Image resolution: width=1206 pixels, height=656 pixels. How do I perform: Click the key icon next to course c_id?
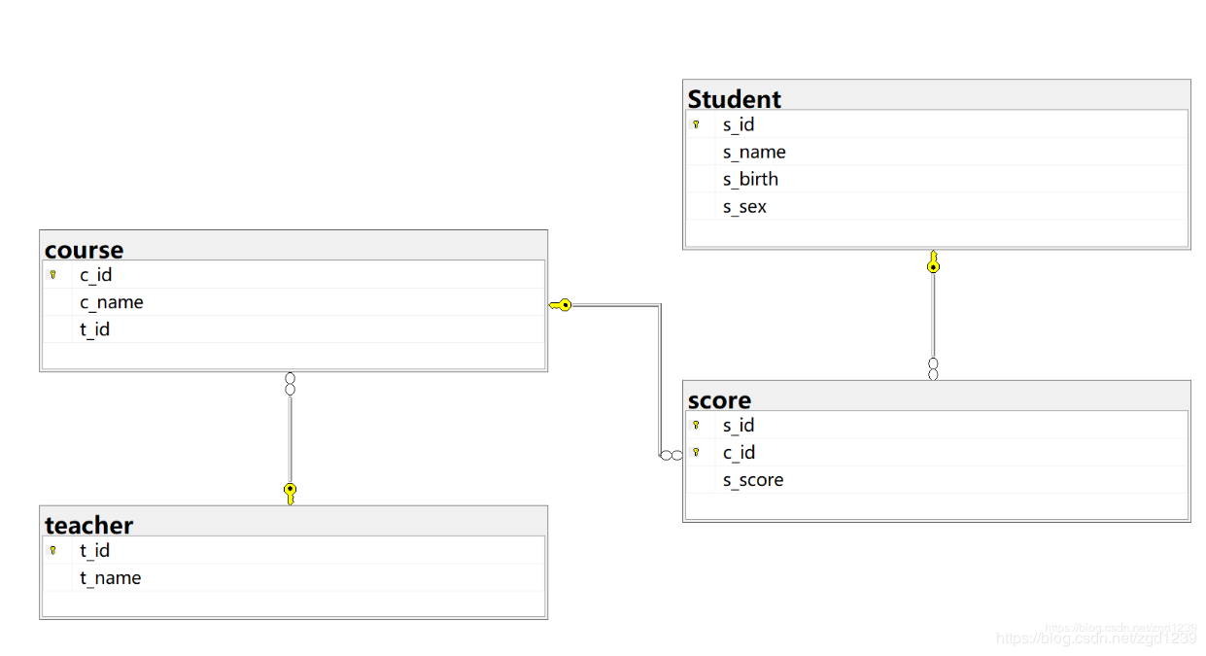52,275
